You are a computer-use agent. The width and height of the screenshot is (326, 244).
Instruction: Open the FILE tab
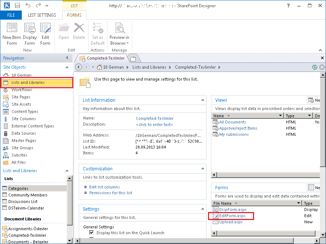(x=11, y=15)
